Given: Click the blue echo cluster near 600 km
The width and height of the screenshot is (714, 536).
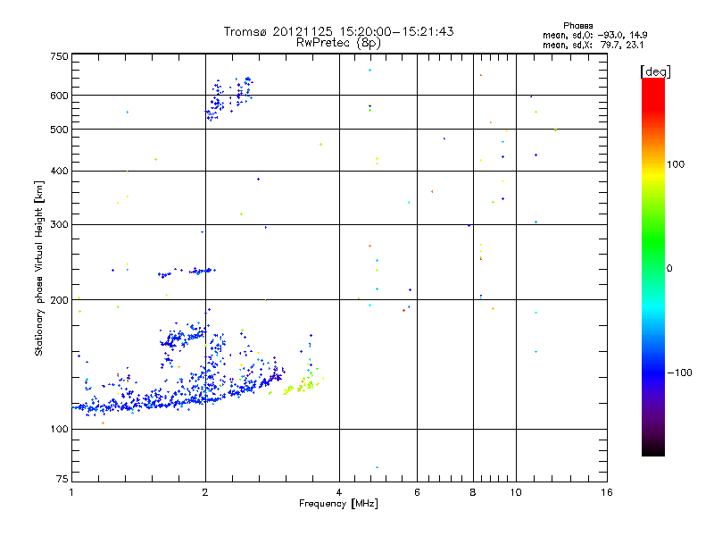Looking at the screenshot, I should [x=228, y=99].
